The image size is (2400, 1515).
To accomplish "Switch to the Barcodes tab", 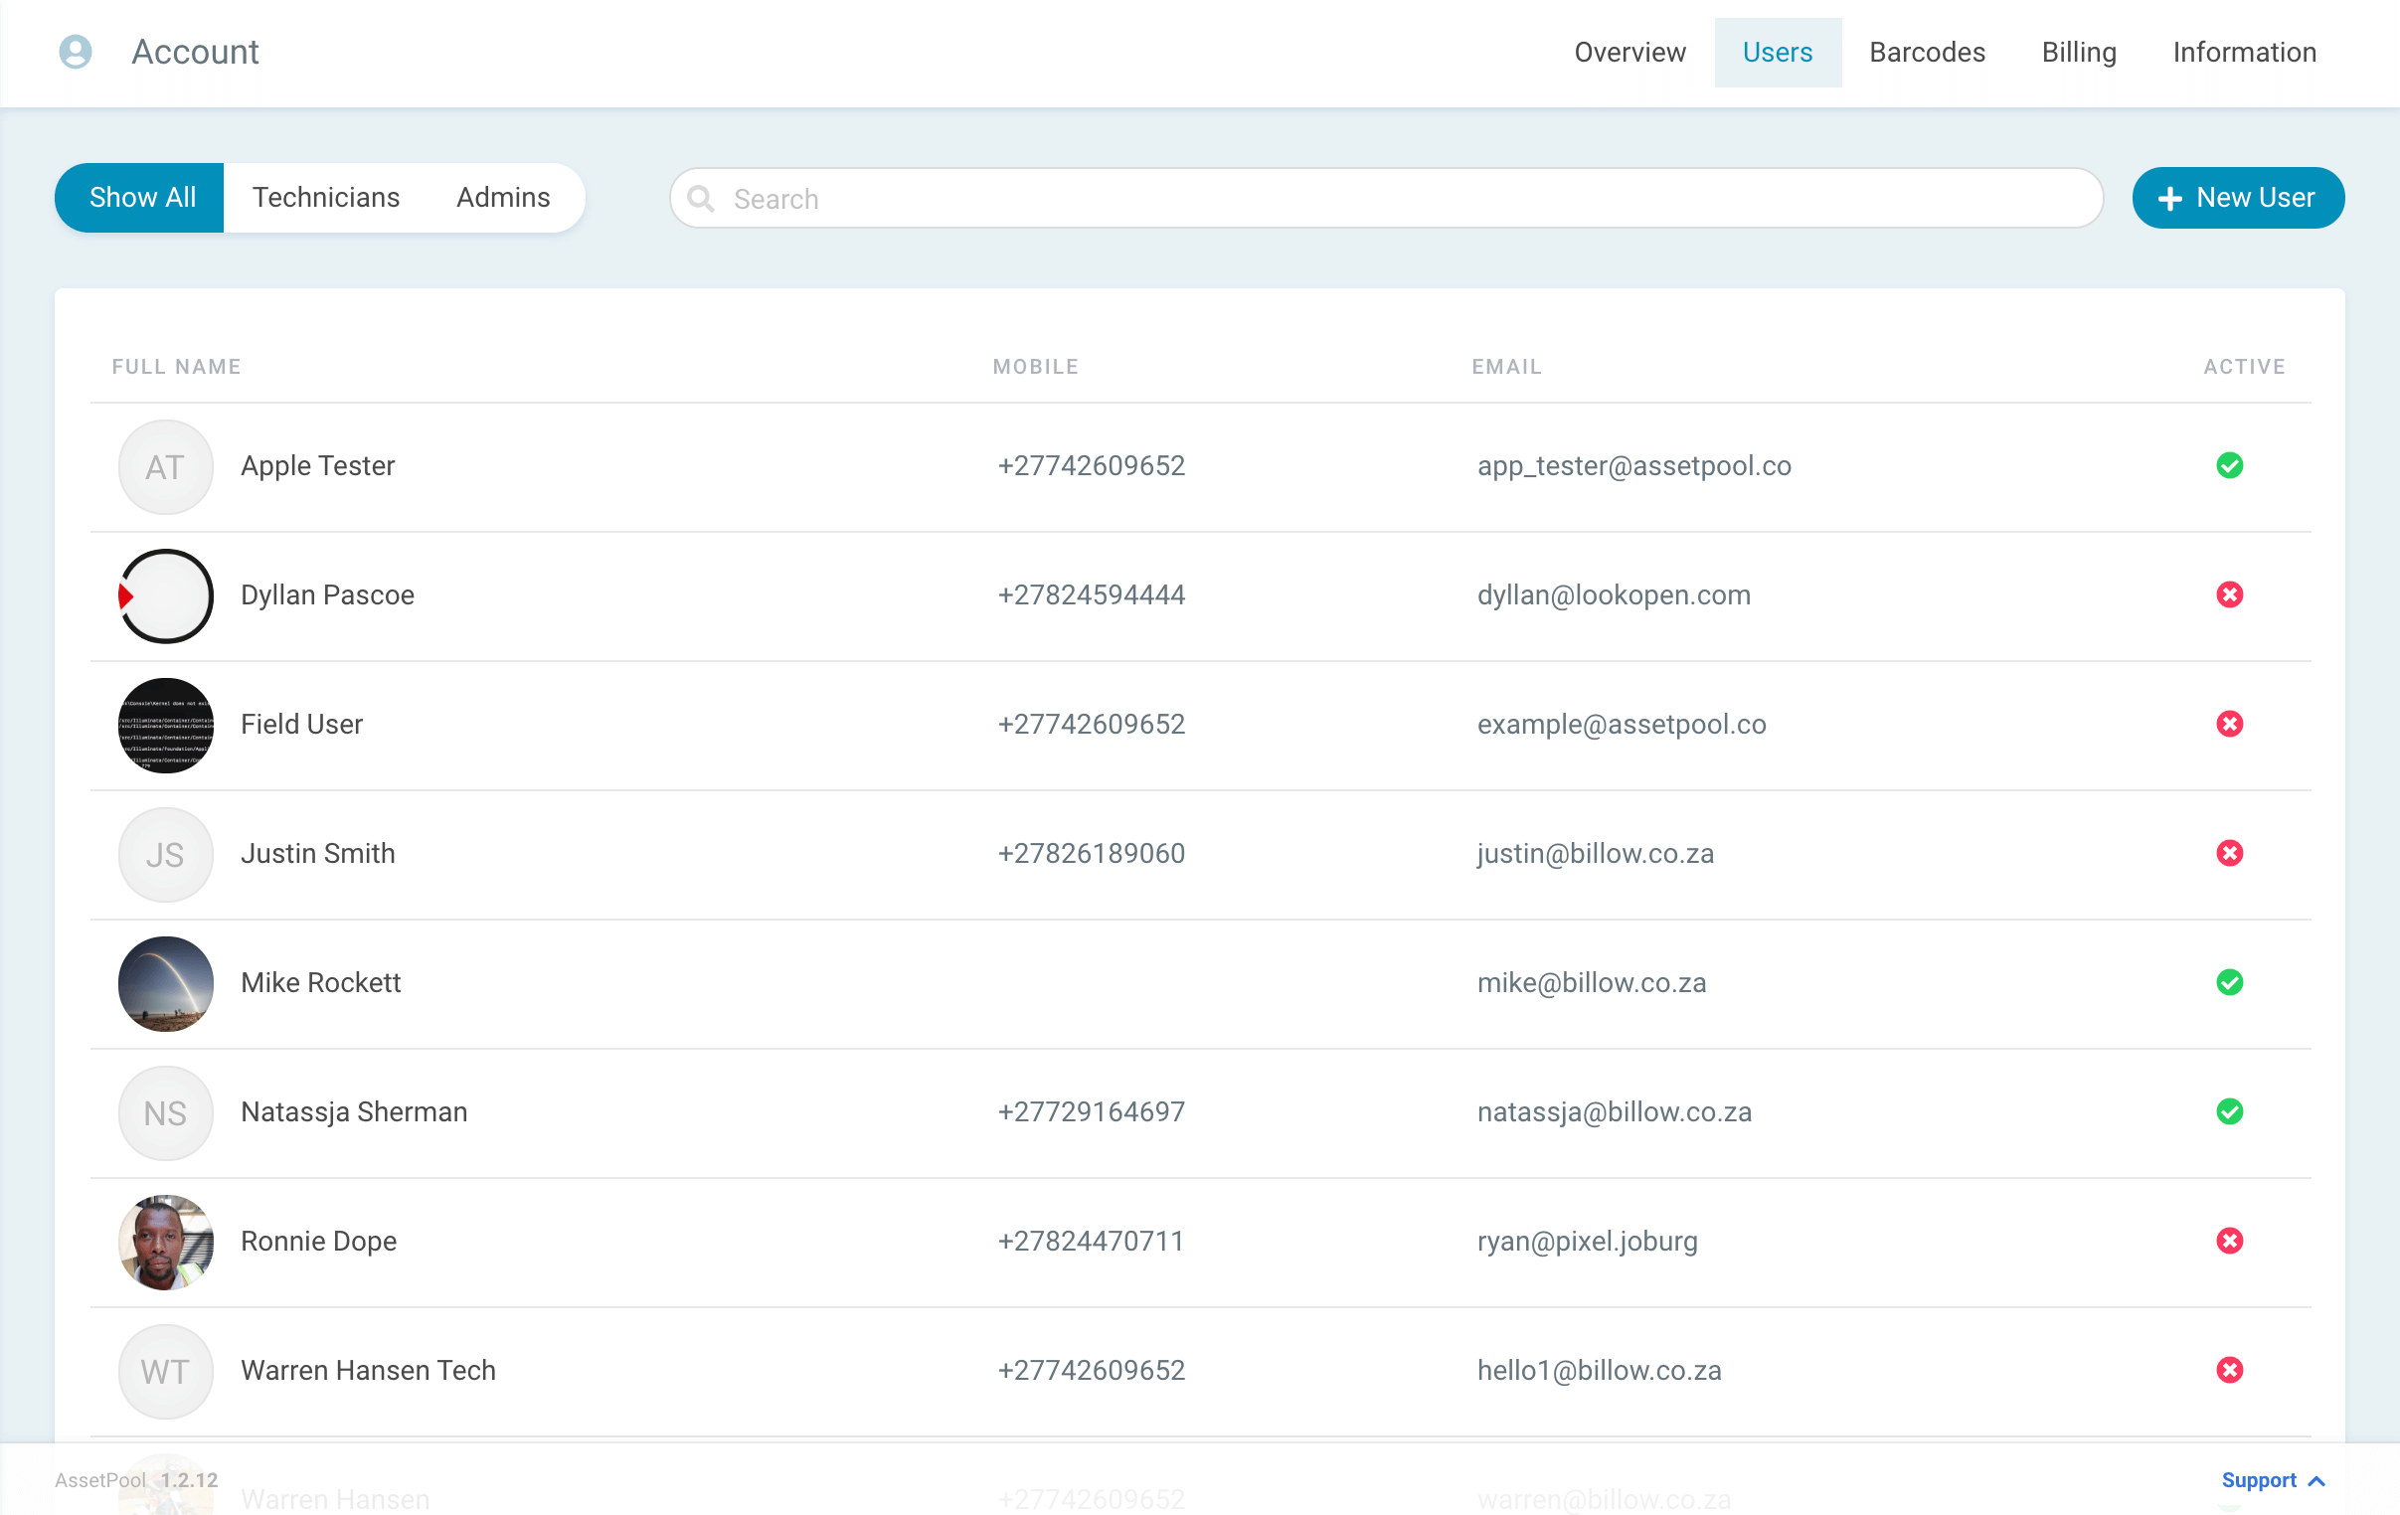I will (1926, 52).
